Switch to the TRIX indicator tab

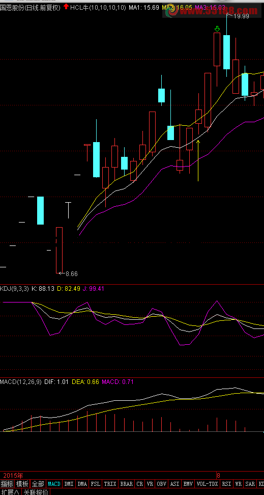110,484
